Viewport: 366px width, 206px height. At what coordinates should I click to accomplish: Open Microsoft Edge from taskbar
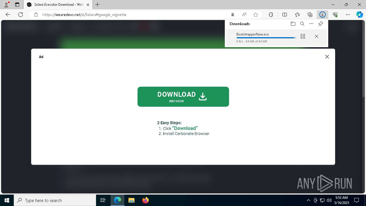118,200
